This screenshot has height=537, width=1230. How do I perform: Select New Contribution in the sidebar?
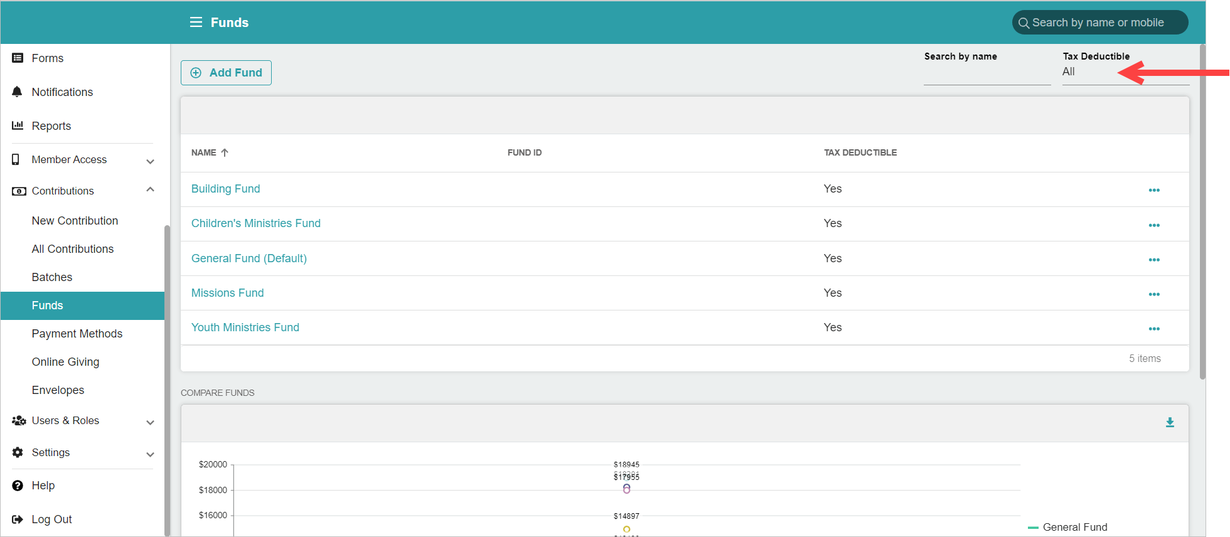pos(75,221)
